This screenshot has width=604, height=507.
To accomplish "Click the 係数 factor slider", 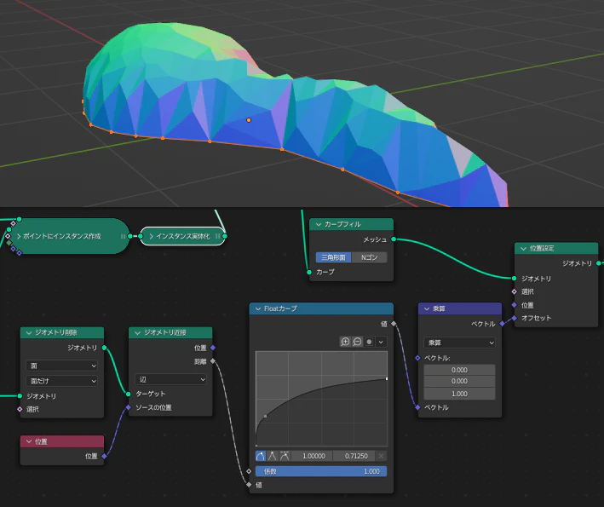I will (x=321, y=471).
